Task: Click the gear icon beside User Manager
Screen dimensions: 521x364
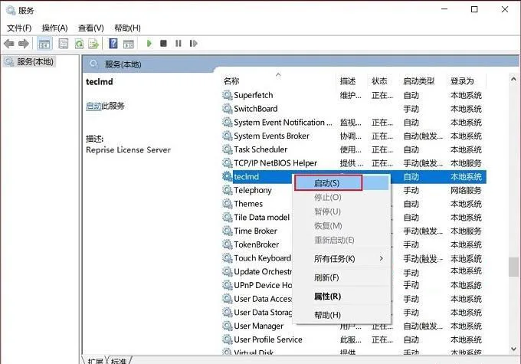Action: click(x=228, y=326)
